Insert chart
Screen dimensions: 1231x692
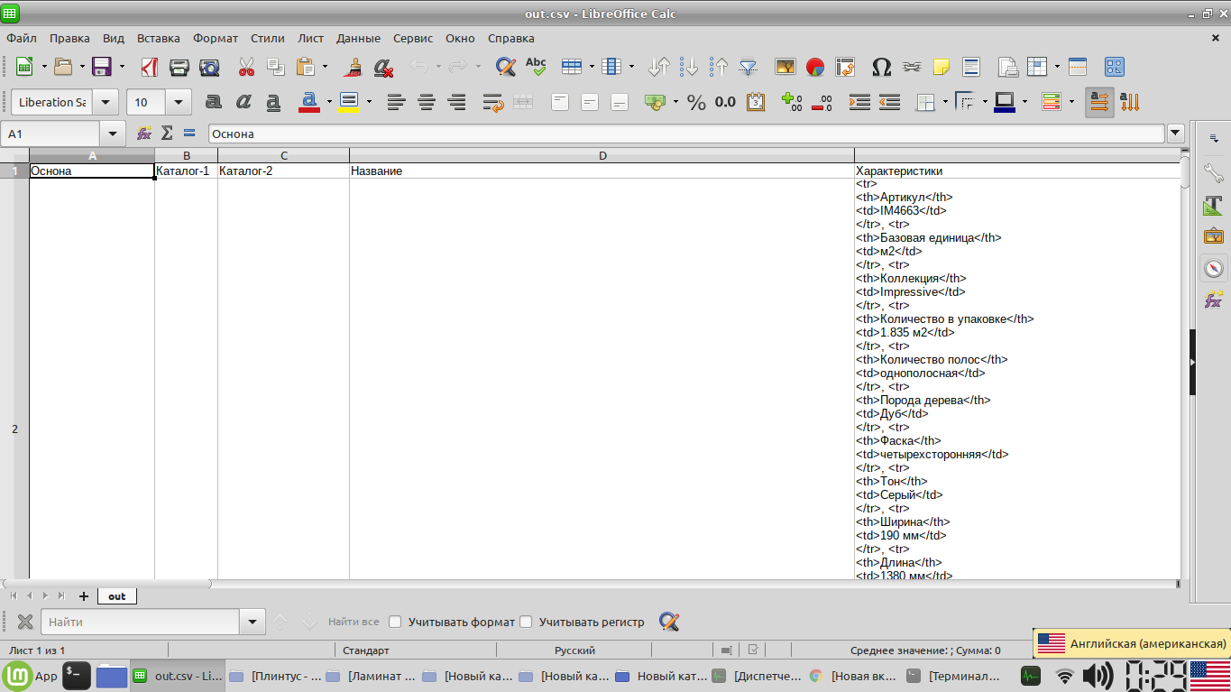(815, 67)
